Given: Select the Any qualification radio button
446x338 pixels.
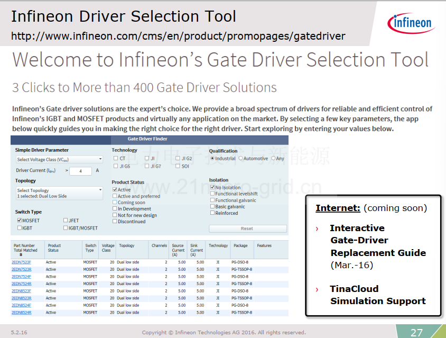Looking at the screenshot, I should 273,158.
